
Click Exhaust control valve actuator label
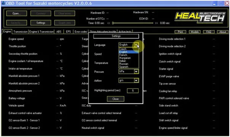click(x=25, y=113)
